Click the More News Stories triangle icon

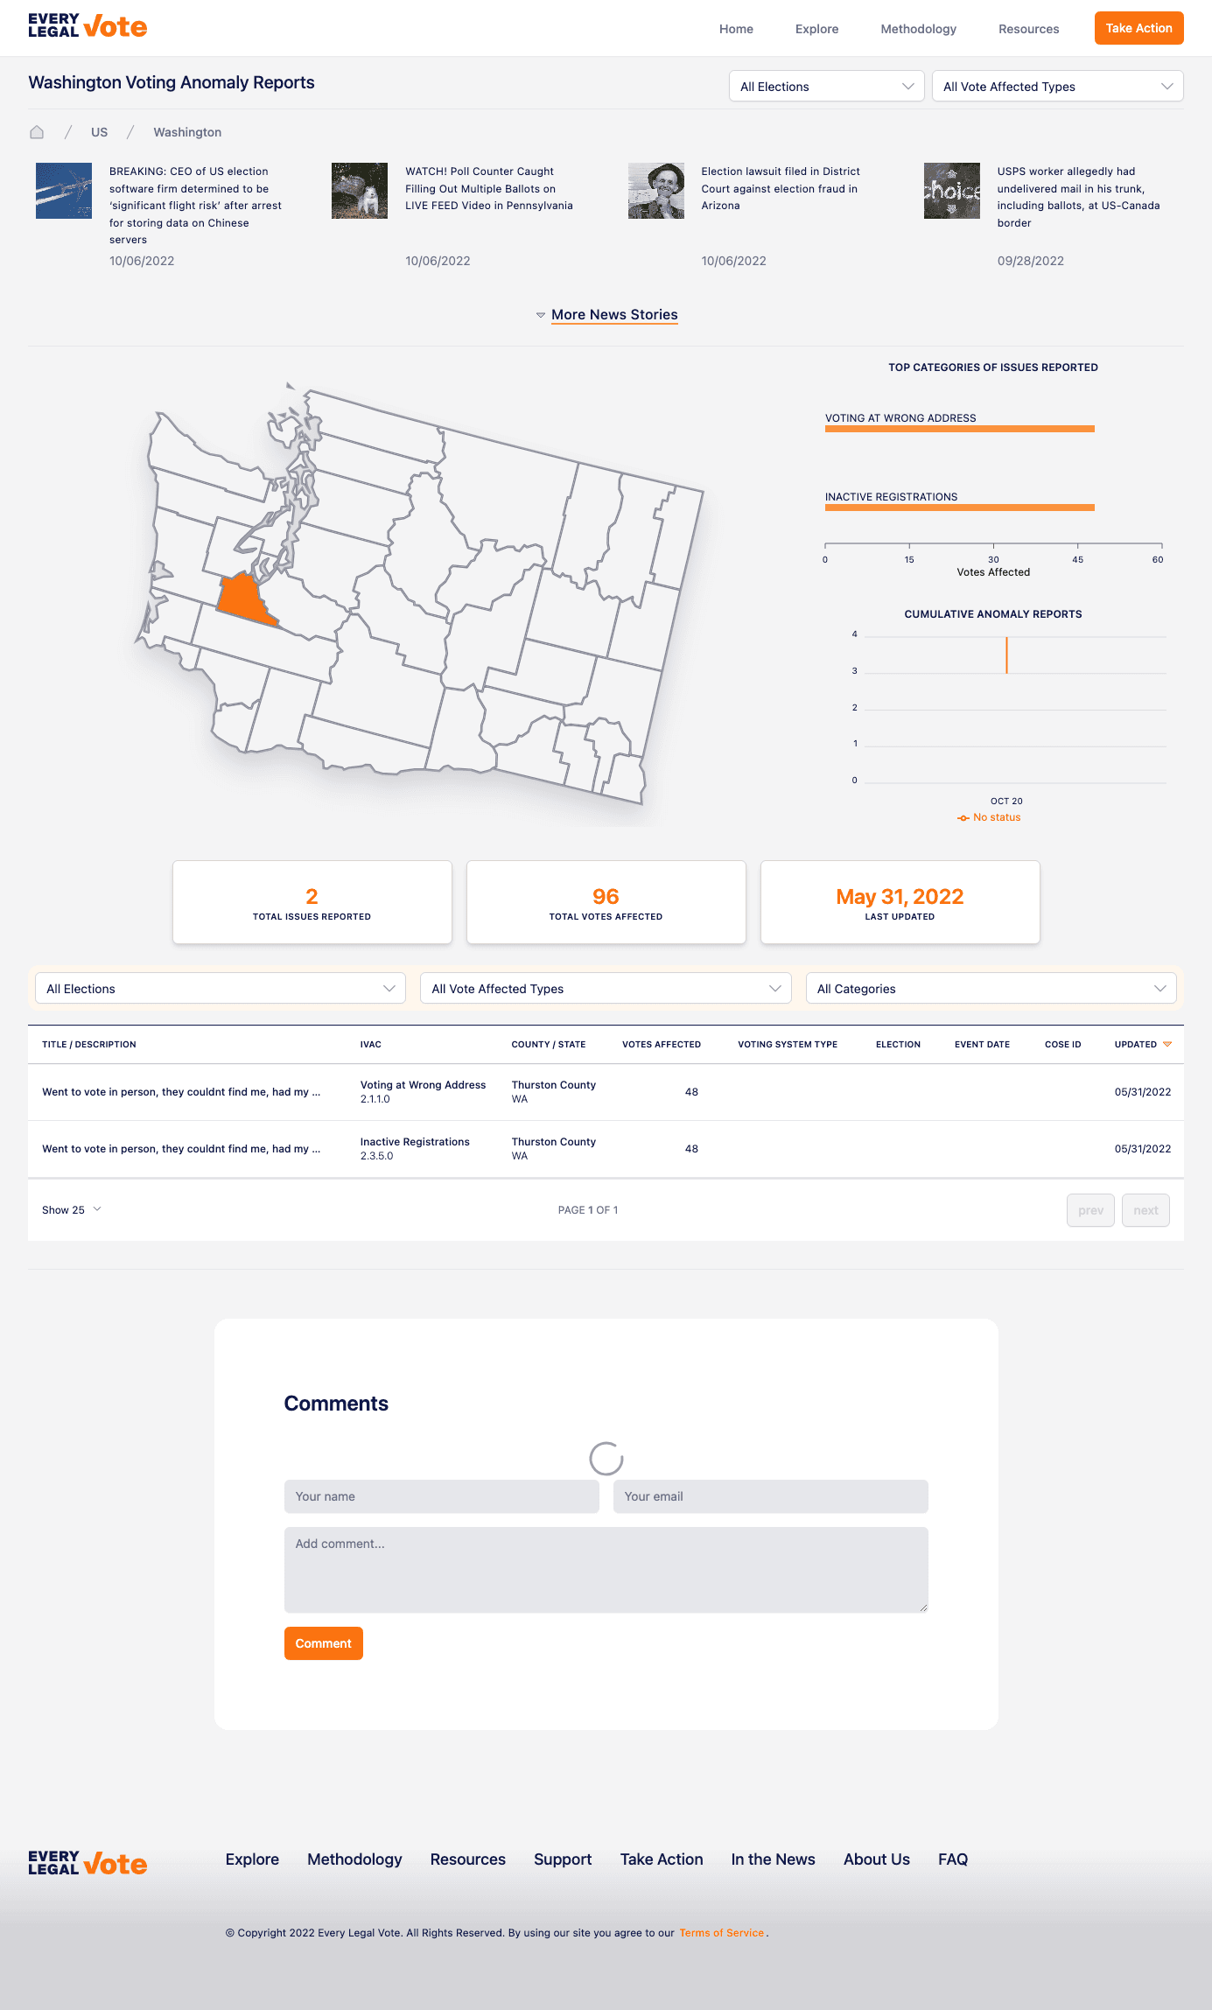(541, 315)
